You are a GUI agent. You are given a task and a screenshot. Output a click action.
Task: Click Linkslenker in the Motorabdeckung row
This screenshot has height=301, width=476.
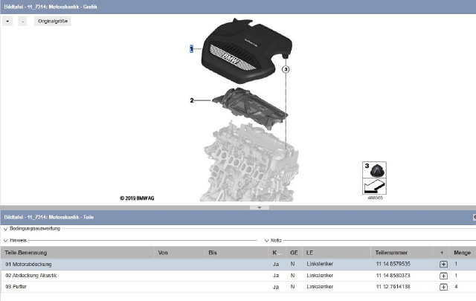click(x=320, y=264)
